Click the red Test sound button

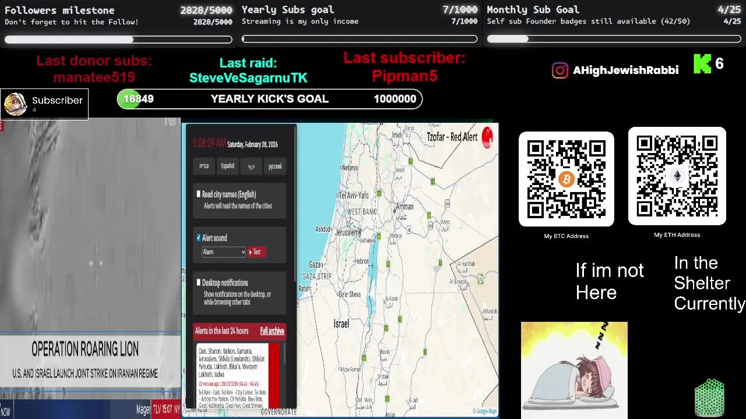click(256, 252)
